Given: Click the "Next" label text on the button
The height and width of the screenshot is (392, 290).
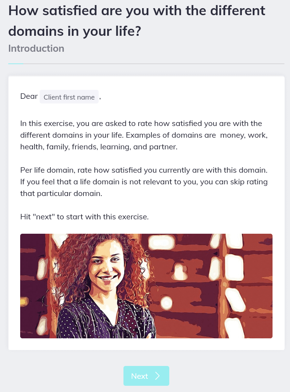Looking at the screenshot, I should click(139, 376).
